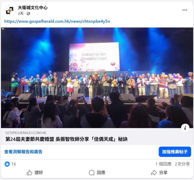The height and width of the screenshot is (180, 194).
Task: Click the share arrow 分享 icon
Action: pos(154,173)
